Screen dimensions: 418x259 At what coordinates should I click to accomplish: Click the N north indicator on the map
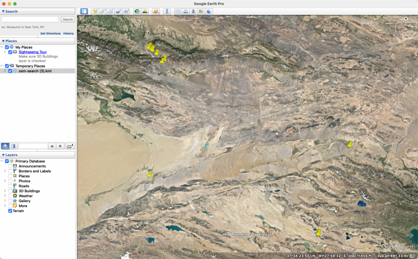(x=406, y=18)
